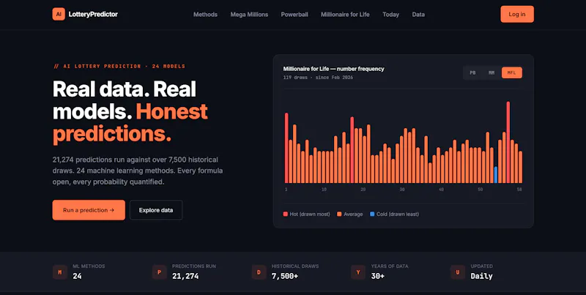Click the blue Cold legend swatch

pyautogui.click(x=372, y=214)
